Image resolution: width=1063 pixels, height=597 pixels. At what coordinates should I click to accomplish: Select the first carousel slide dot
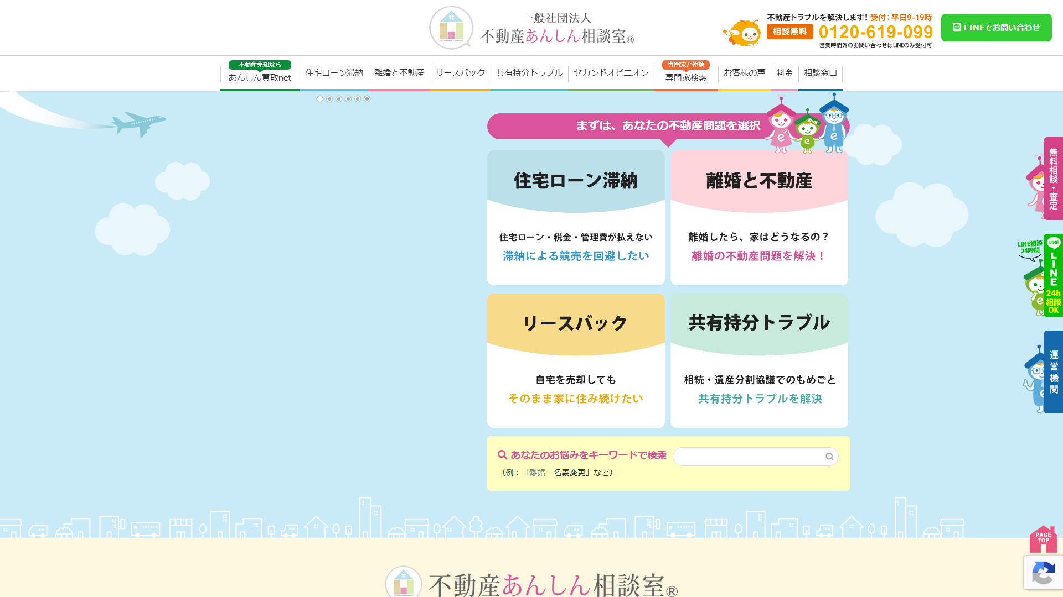320,99
